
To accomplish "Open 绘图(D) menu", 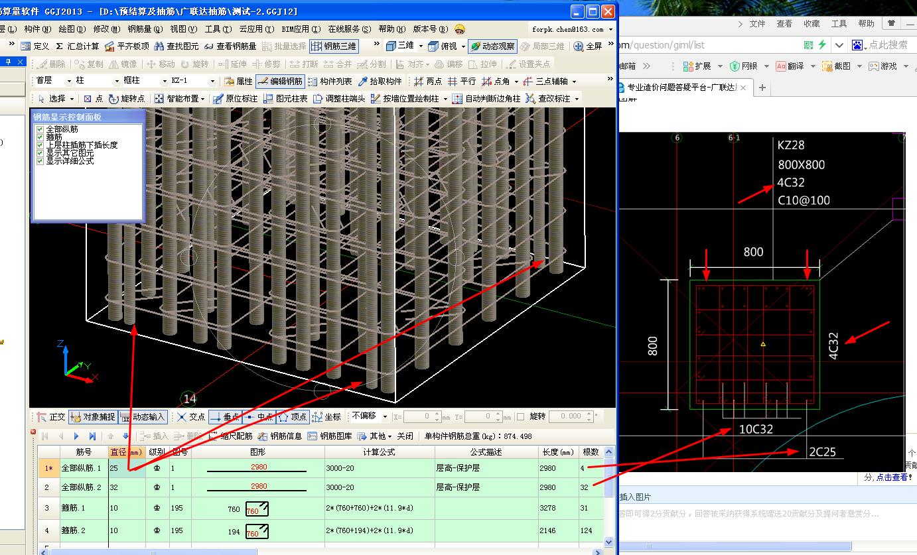I will (x=72, y=29).
